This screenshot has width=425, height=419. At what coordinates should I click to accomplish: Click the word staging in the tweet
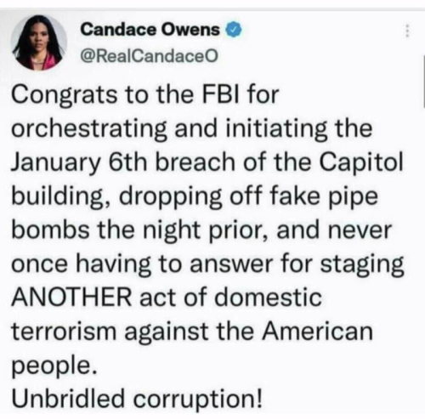tap(362, 264)
